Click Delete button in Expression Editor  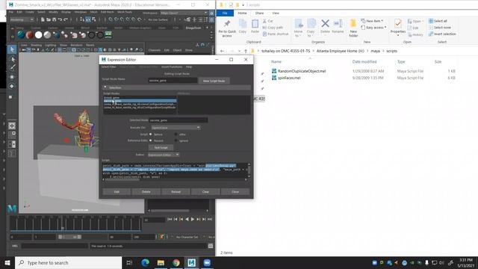tap(146, 191)
